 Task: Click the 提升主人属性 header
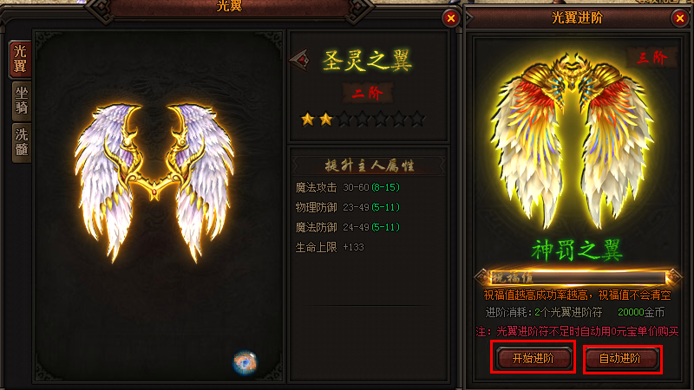pos(370,166)
